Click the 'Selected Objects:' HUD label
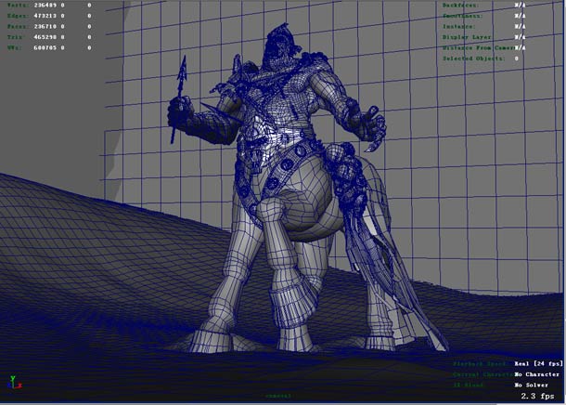Viewport: 566px width, 405px height. pyautogui.click(x=473, y=59)
